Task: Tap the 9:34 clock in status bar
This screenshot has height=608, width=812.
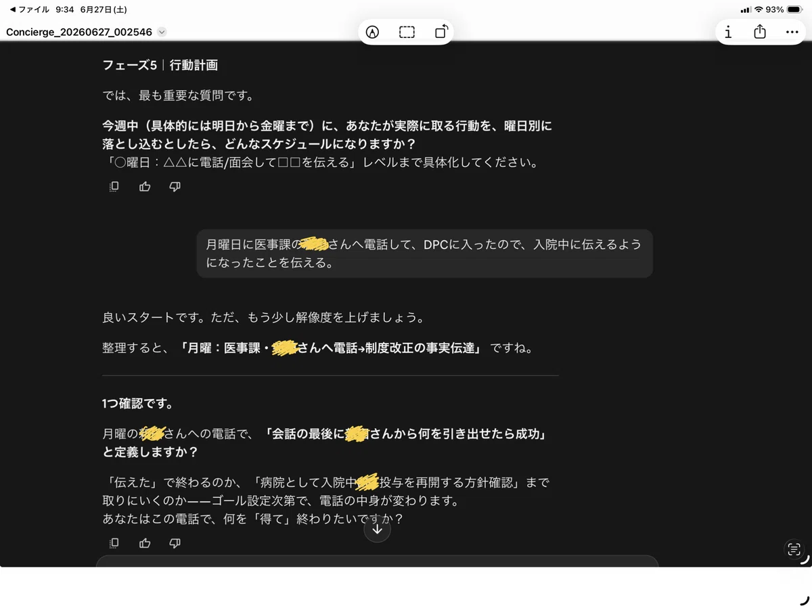Action: tap(66, 9)
